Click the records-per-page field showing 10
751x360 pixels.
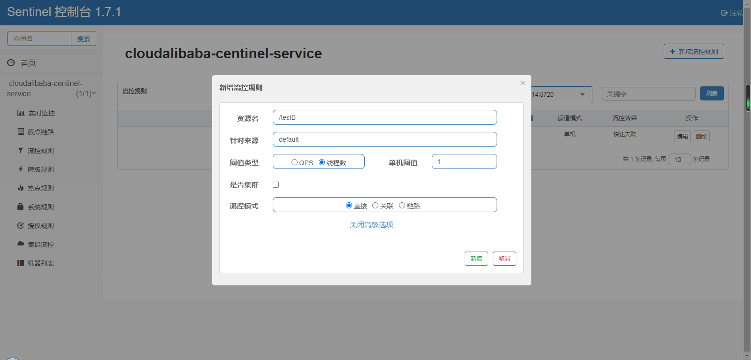click(x=680, y=160)
